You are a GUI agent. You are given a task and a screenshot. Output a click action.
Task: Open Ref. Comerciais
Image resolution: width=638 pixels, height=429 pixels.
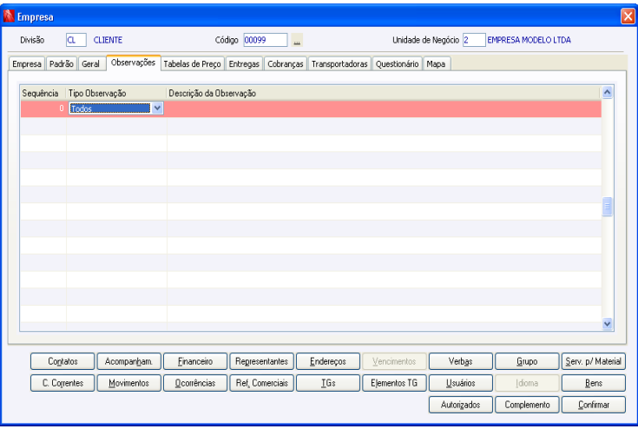click(x=261, y=383)
